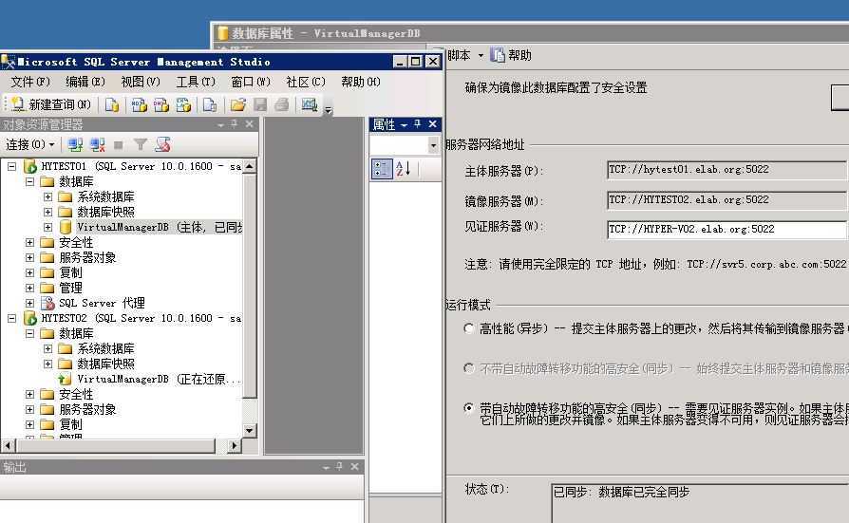Expand 系统数据库 under HYTEST01
This screenshot has height=523, width=849.
coord(47,196)
